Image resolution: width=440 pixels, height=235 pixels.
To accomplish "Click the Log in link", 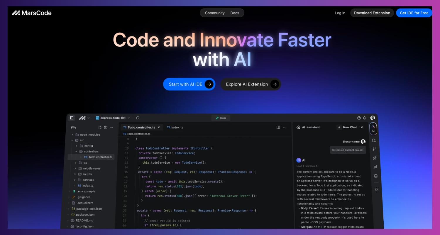I will 340,13.
